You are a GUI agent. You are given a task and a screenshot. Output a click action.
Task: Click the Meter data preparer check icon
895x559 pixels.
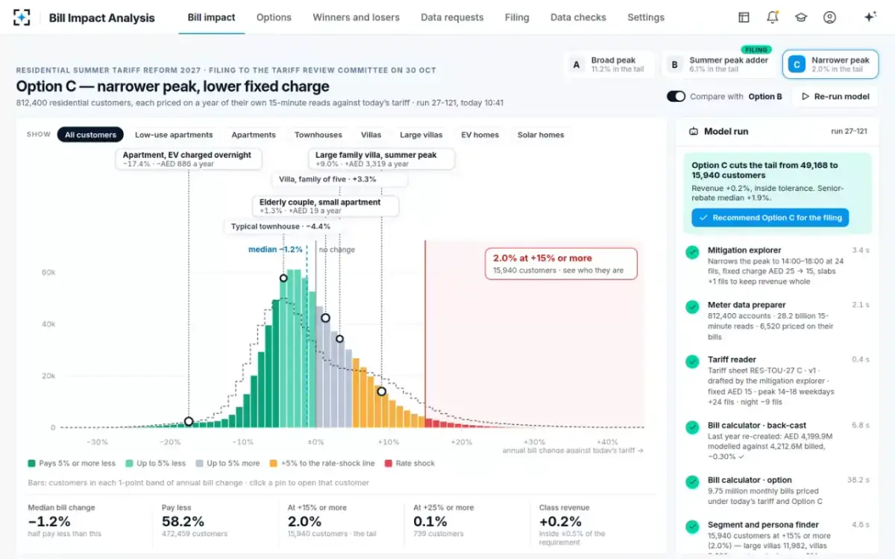(x=692, y=307)
